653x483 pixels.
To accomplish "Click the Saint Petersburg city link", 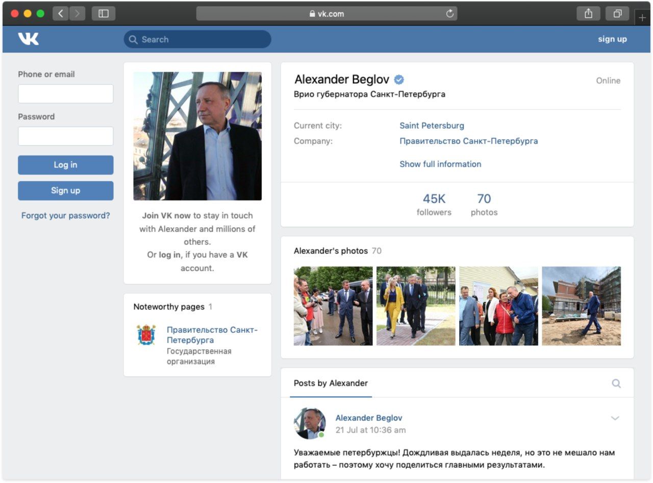I will (x=432, y=126).
